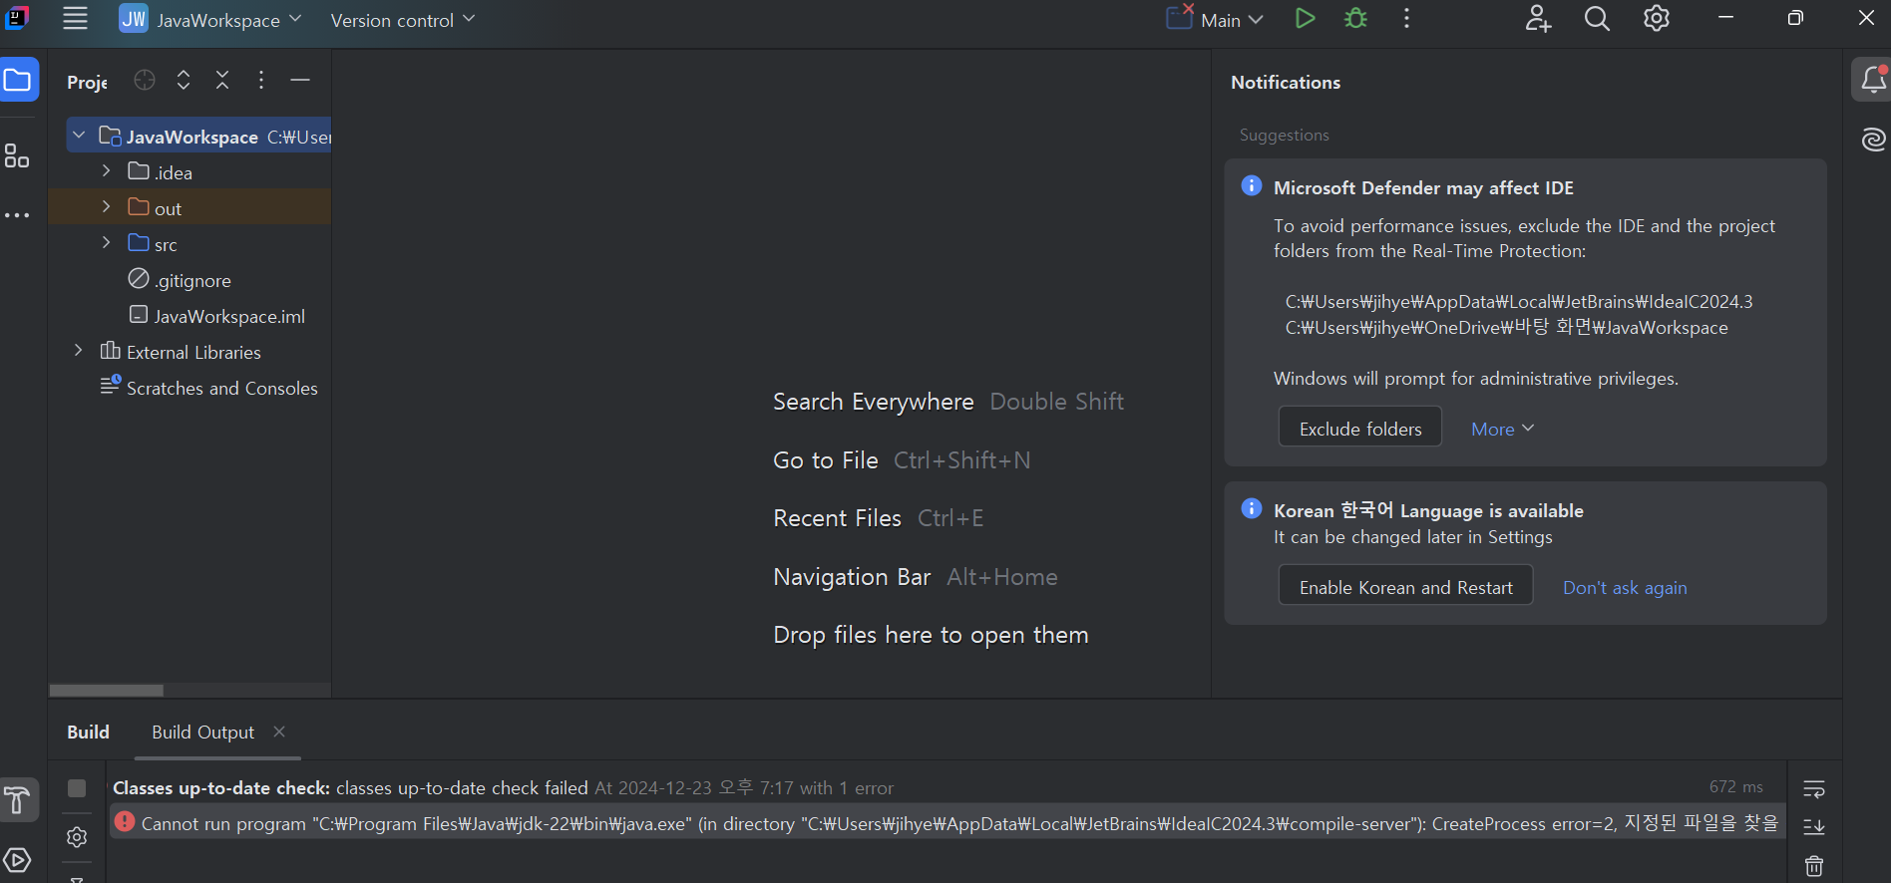This screenshot has width=1891, height=883.
Task: Open Services tool window icon
Action: [17, 860]
